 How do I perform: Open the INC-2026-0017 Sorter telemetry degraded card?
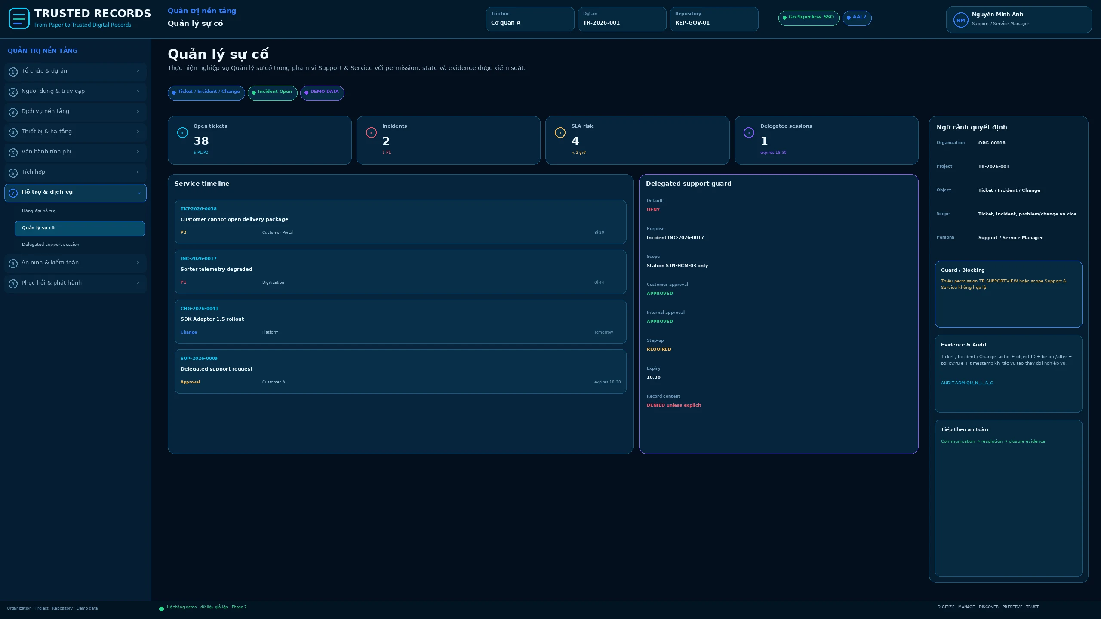tap(400, 272)
